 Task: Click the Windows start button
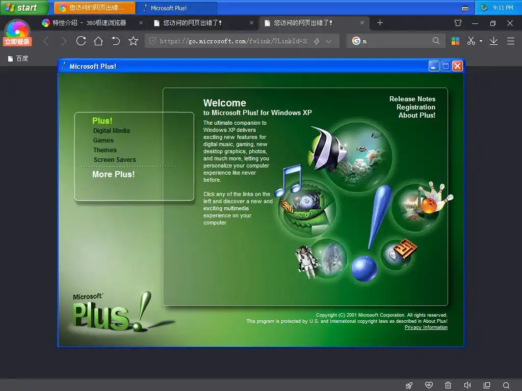click(x=24, y=7)
